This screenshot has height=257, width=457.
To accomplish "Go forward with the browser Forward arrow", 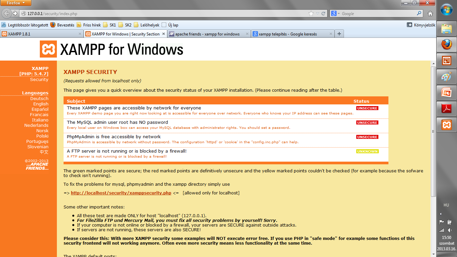I will click(15, 13).
